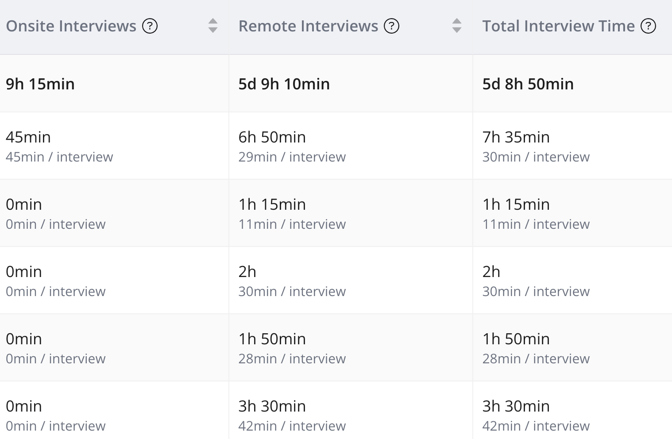Image resolution: width=672 pixels, height=439 pixels.
Task: Select 1h 15min in the Remote Interviews column
Action: tap(272, 204)
